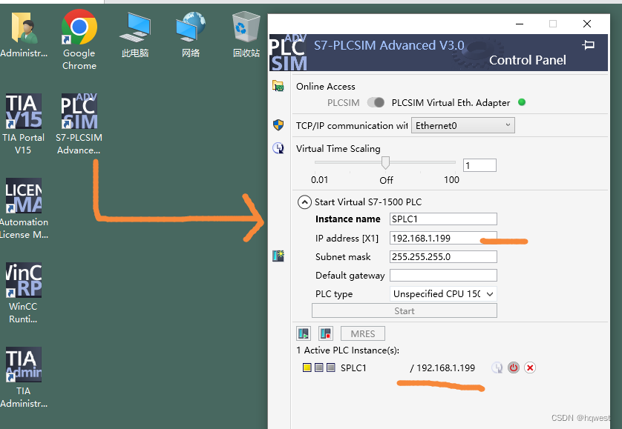The image size is (622, 429).
Task: Select the 回收站 recycle bin icon
Action: click(246, 35)
